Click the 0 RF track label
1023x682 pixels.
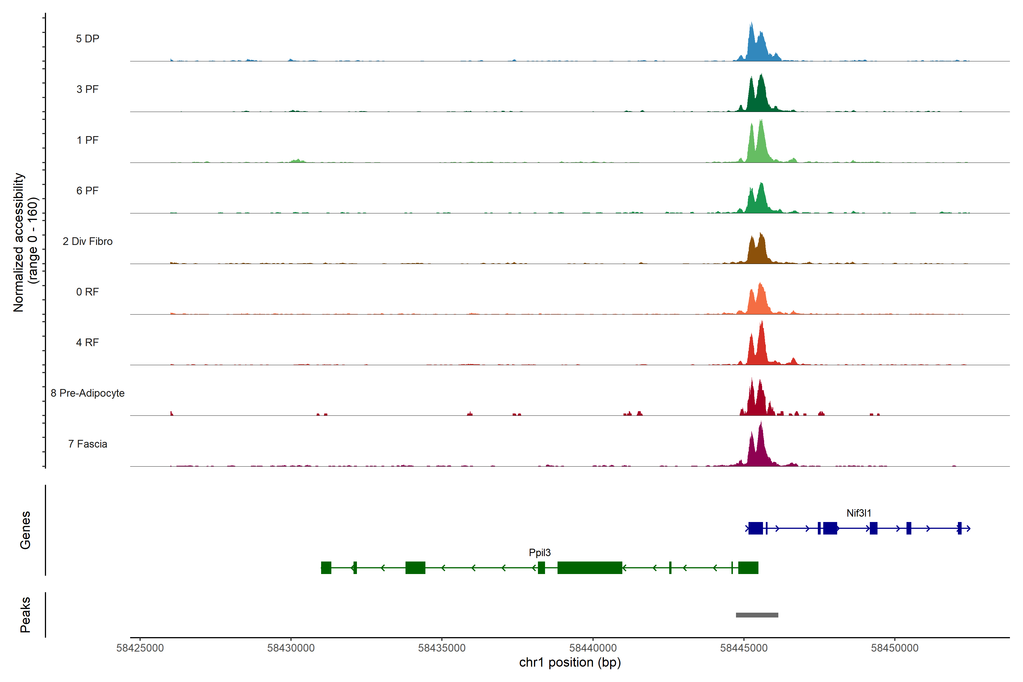coord(88,292)
